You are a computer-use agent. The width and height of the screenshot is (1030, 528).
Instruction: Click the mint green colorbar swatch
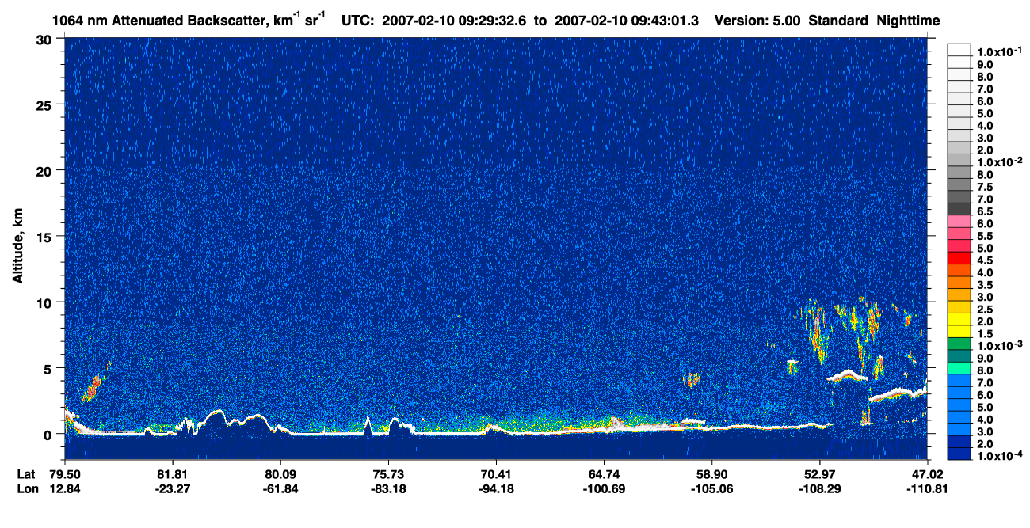(x=959, y=368)
